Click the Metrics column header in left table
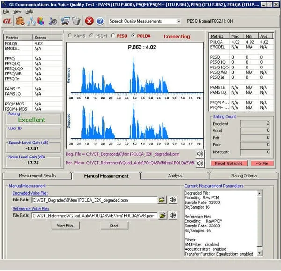The height and width of the screenshot is (271, 281). tap(18, 38)
